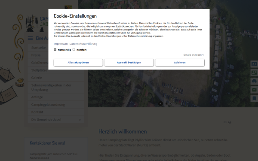The width and height of the screenshot is (258, 161).
Task: Click the green contact card sidebar icon
Action: pyautogui.click(x=254, y=73)
